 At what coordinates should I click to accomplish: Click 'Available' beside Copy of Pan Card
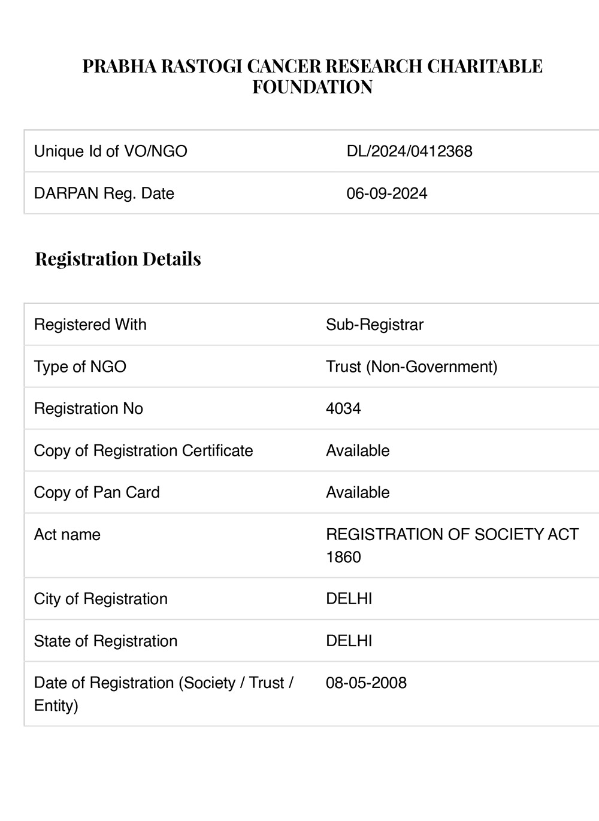click(358, 492)
